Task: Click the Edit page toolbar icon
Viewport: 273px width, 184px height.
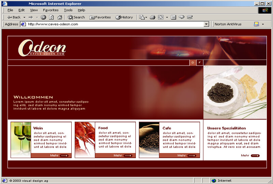Action: (x=173, y=17)
